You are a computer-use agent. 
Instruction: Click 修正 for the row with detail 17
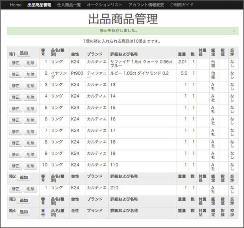pos(16,132)
